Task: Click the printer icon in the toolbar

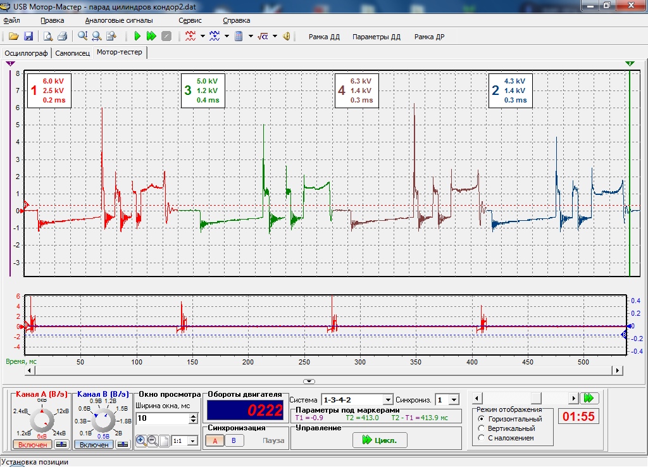Action: (x=62, y=36)
